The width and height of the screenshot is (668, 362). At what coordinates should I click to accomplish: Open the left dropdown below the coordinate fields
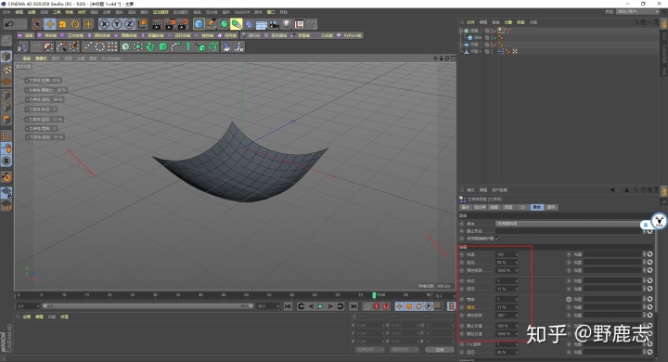370,350
